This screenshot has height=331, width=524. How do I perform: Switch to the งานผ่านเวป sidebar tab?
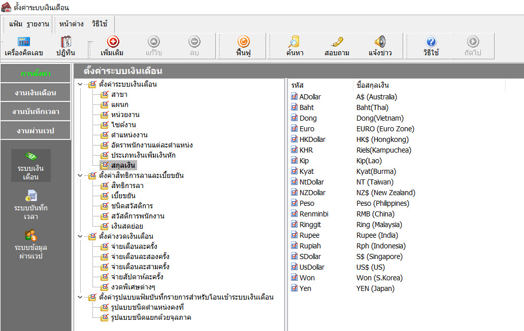coord(36,131)
